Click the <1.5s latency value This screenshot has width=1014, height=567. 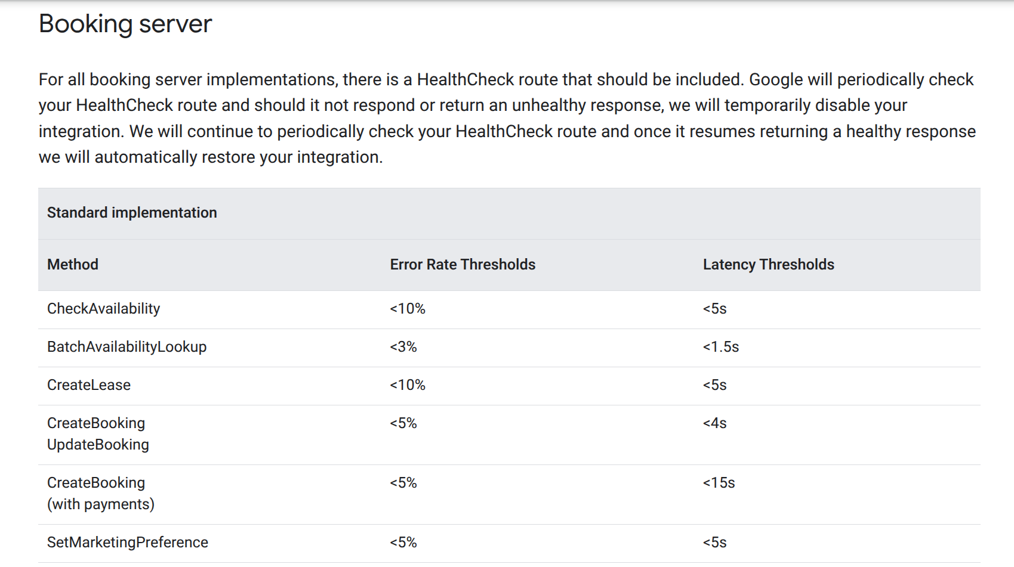(x=721, y=347)
